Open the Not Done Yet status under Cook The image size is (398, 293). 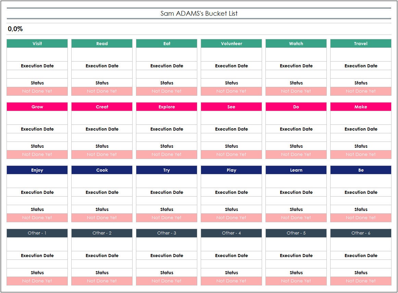pyautogui.click(x=102, y=218)
